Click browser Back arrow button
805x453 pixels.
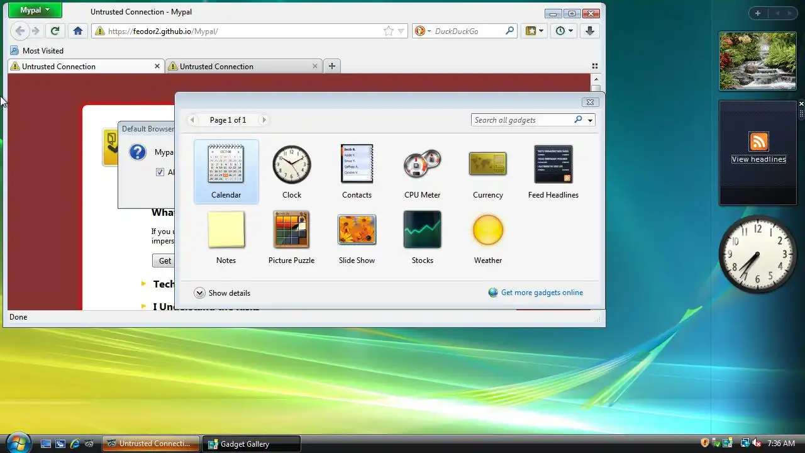pos(20,31)
